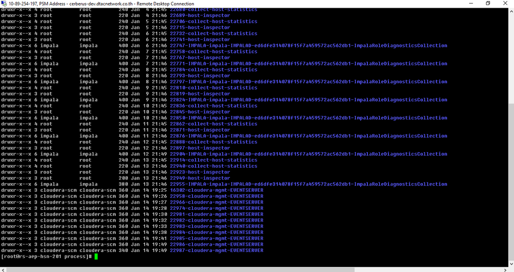The height and width of the screenshot is (272, 514).
Task: Select the 22824-IMPALA diagnostics collection directory
Action: pyautogui.click(x=309, y=100)
